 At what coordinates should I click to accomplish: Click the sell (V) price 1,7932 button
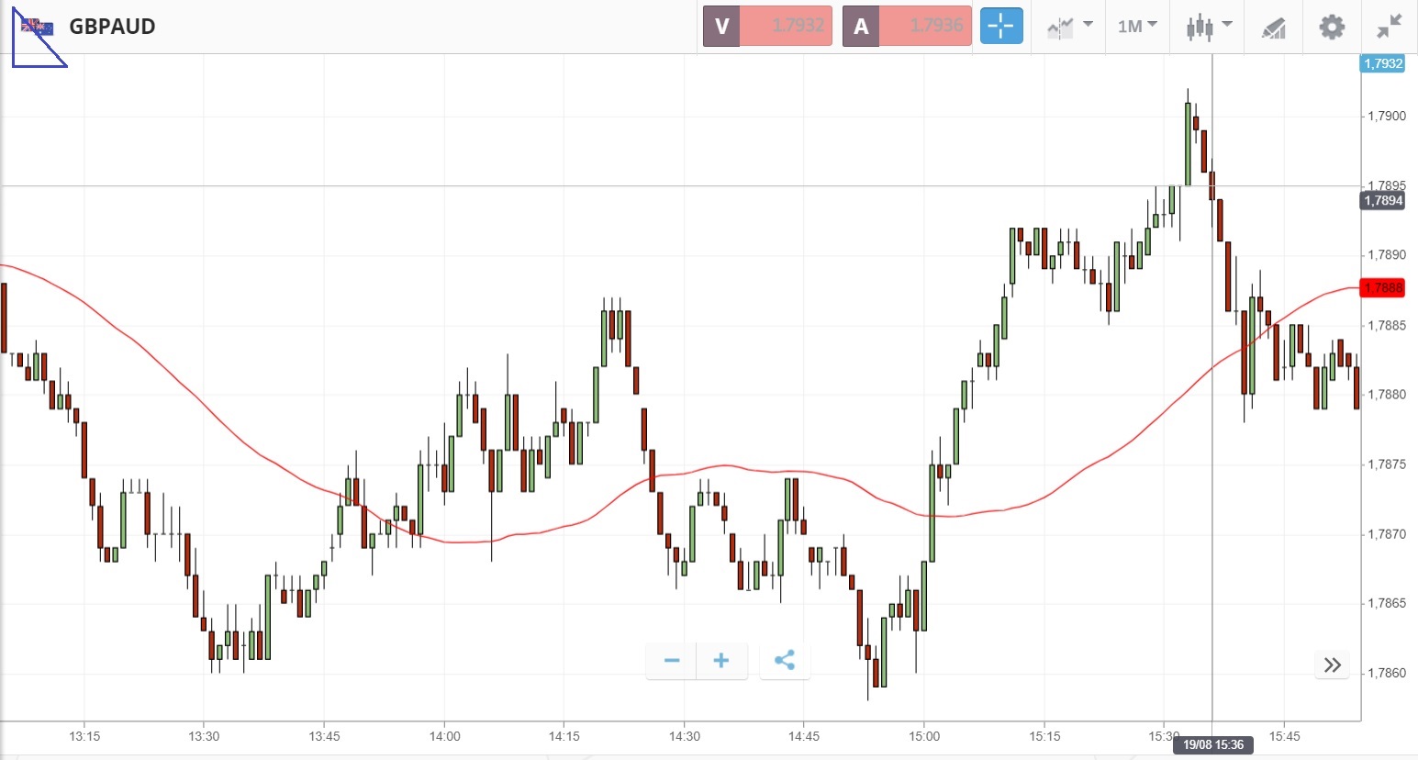767,27
